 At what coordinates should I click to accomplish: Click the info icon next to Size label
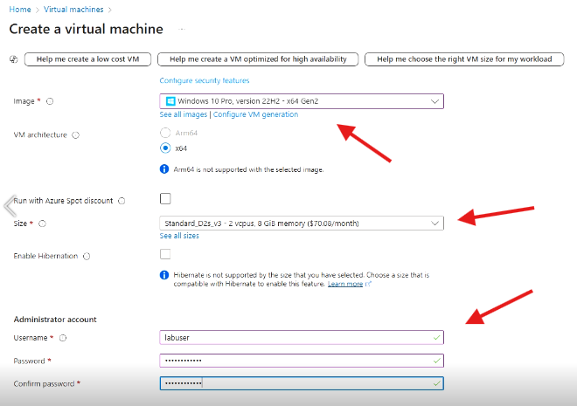[x=42, y=224]
